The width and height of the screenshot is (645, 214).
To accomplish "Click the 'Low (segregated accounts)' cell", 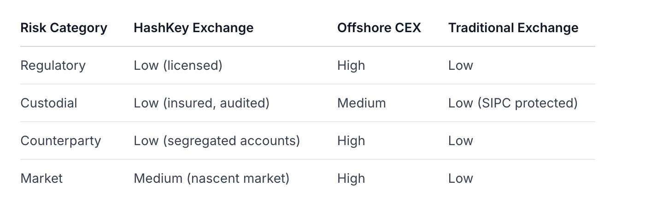I will pos(217,141).
